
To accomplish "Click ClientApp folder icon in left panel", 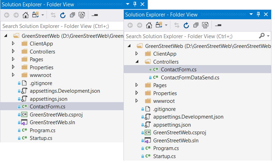I will (25, 43).
